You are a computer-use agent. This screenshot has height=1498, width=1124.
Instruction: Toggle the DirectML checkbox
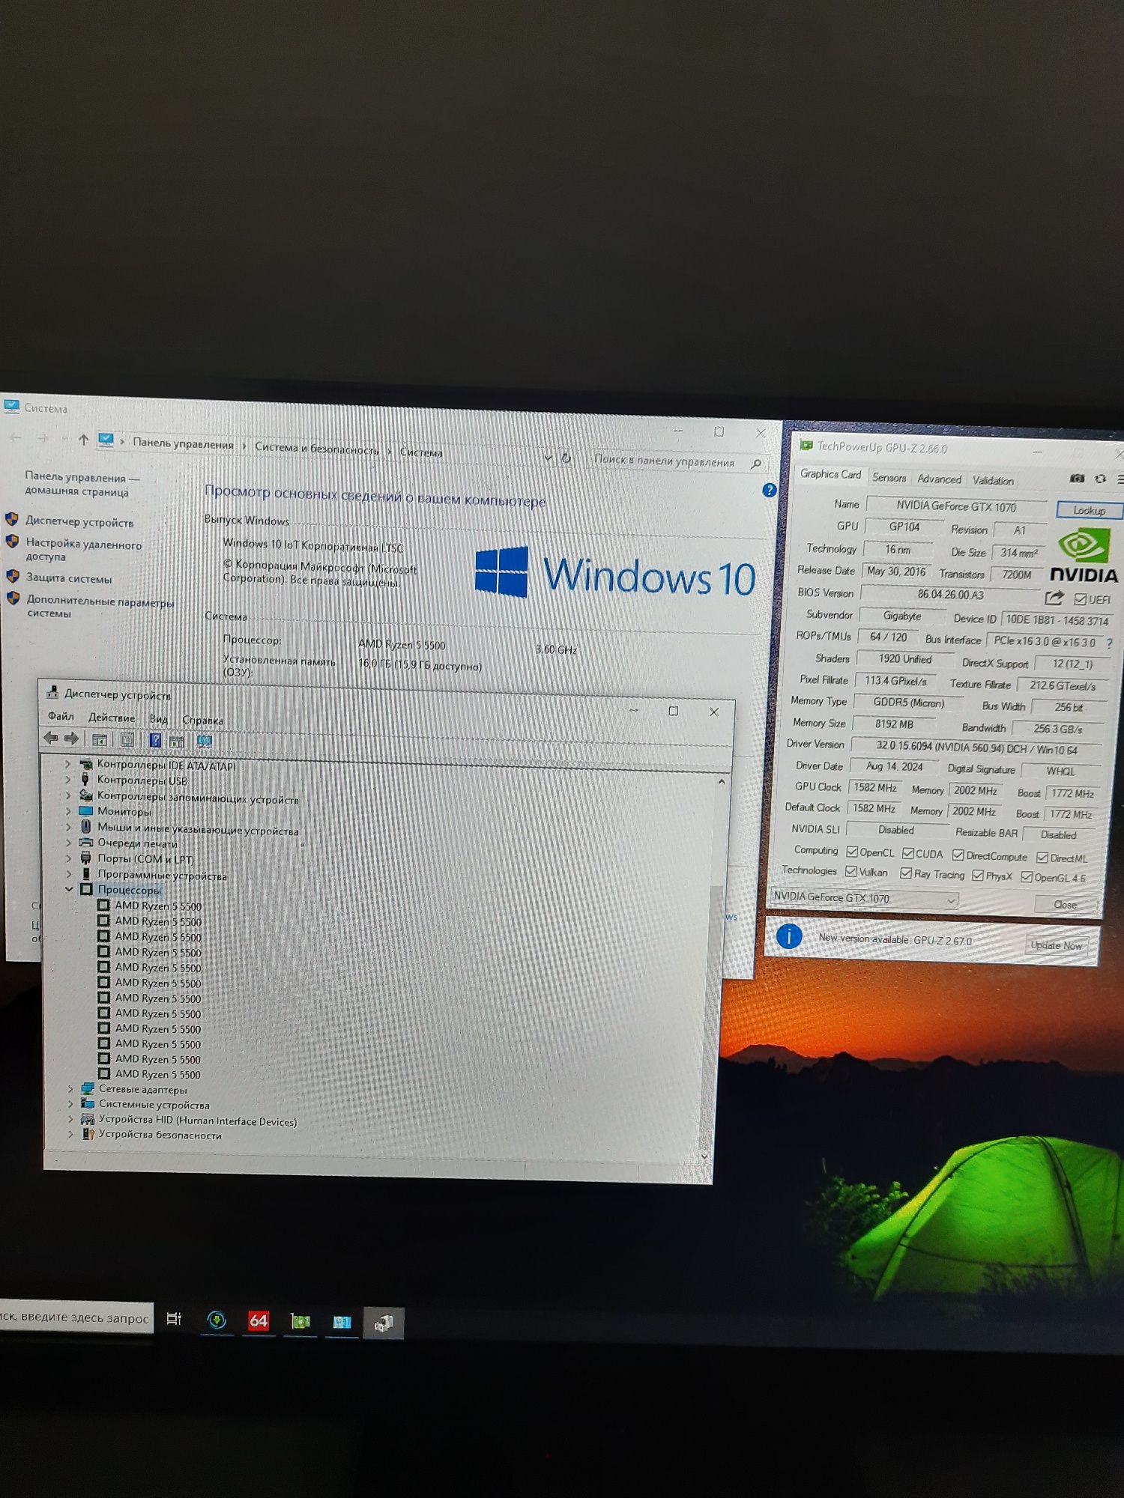click(1042, 858)
